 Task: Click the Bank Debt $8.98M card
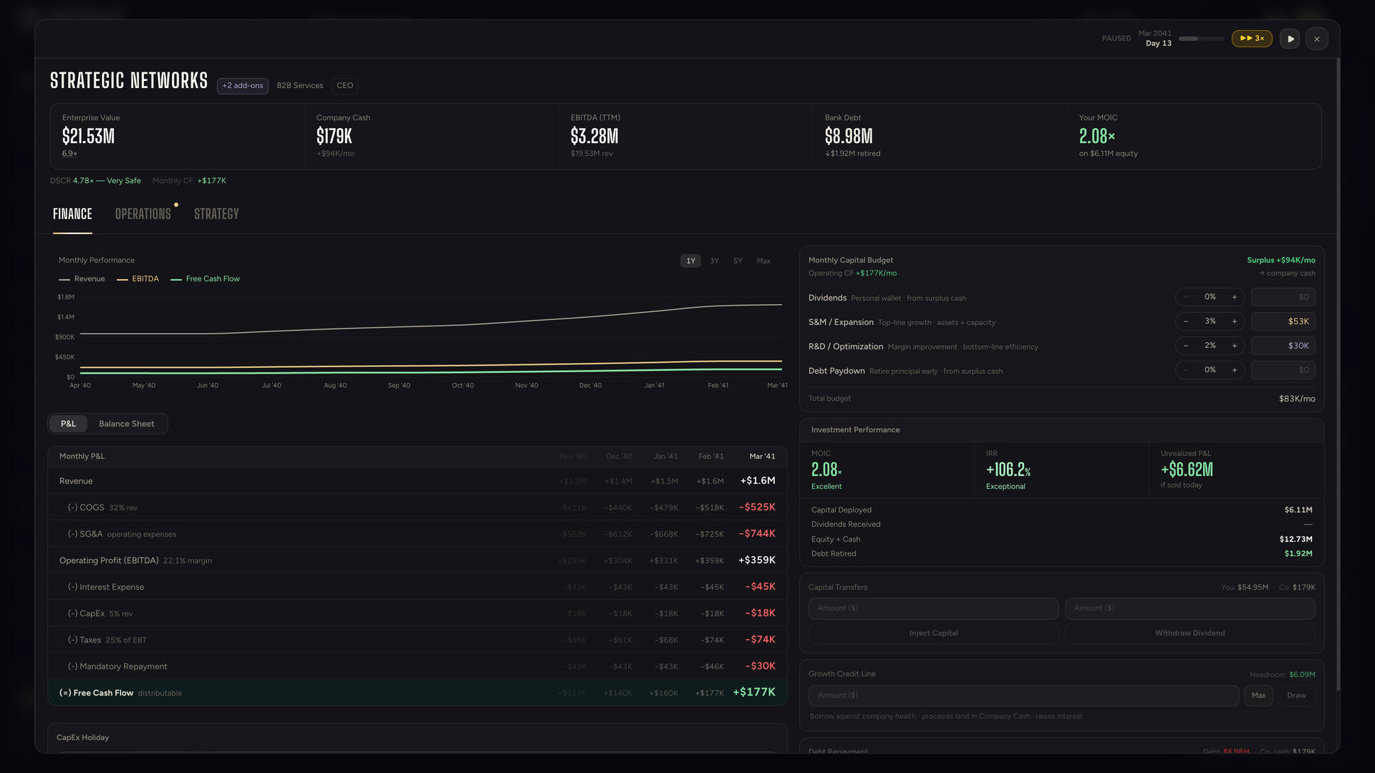coord(940,136)
